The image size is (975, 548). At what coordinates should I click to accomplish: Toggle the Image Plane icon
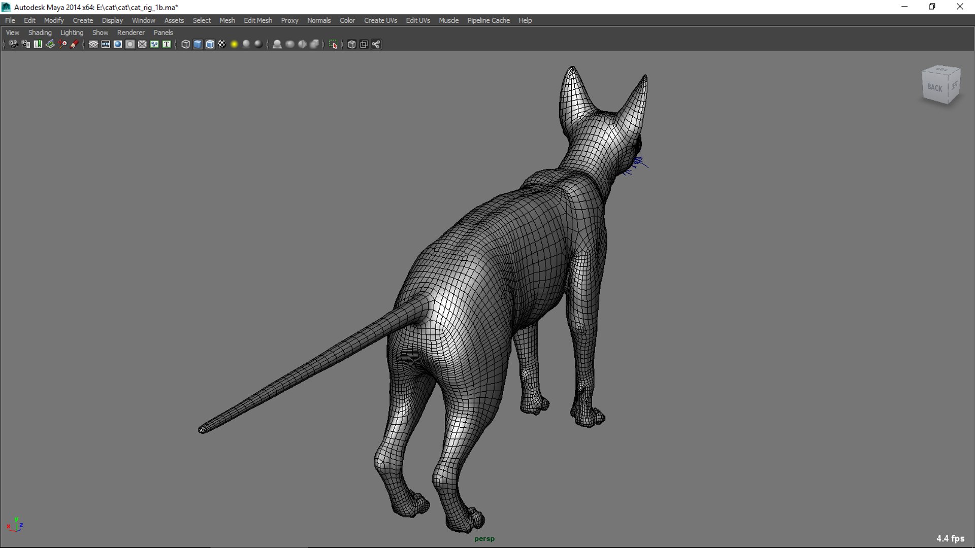tap(50, 44)
